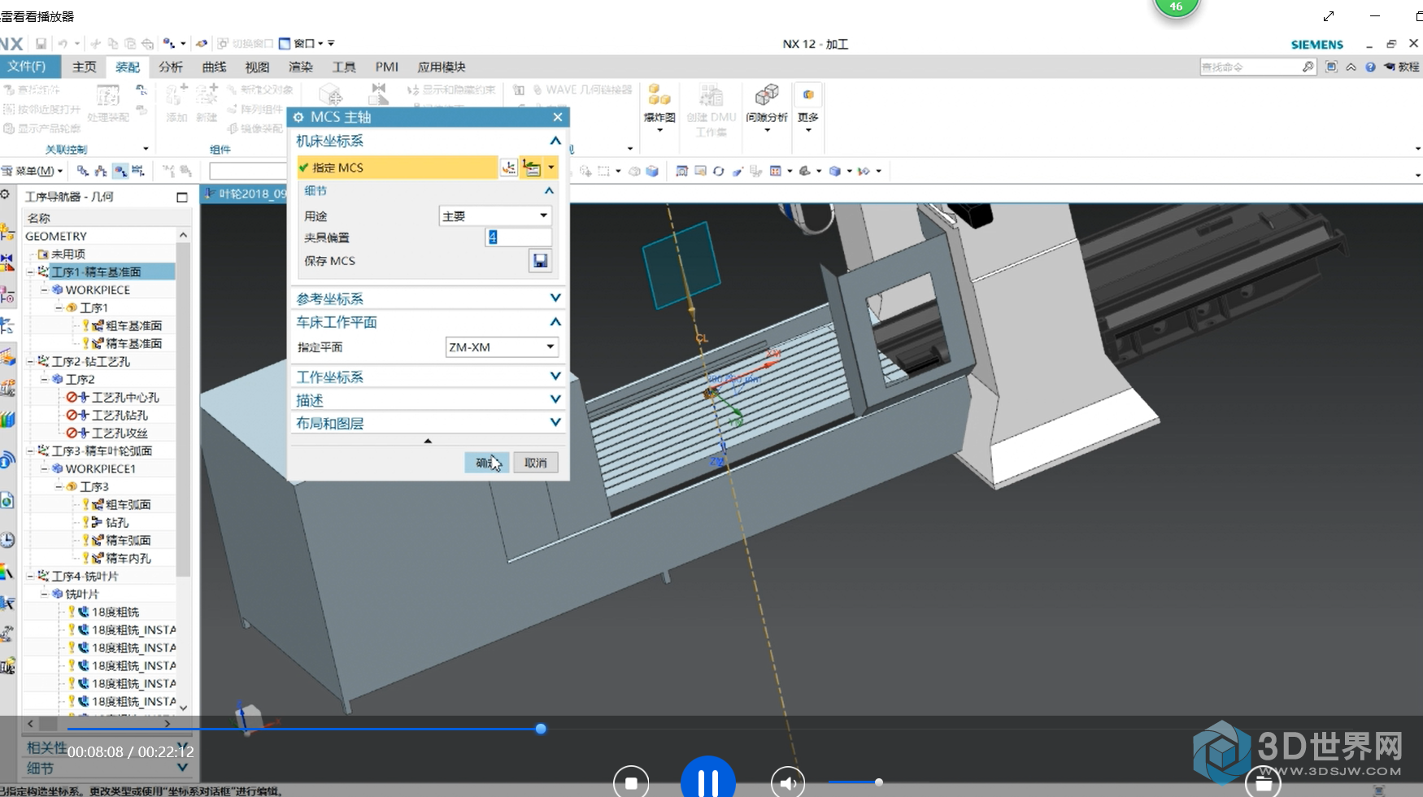1423x797 pixels.
Task: Click the 指定 MCS row in the dialog
Action: point(398,168)
